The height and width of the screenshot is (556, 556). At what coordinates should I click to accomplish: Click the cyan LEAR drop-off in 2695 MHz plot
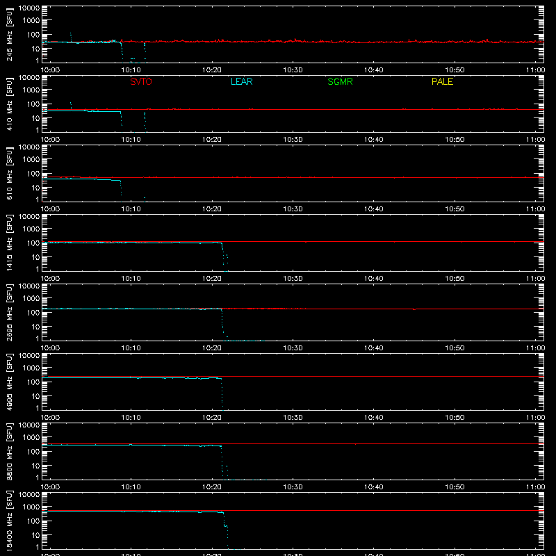point(222,325)
